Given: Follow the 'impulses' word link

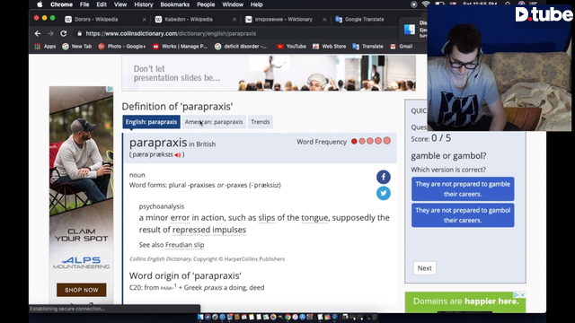Looking at the screenshot, I should (x=229, y=230).
